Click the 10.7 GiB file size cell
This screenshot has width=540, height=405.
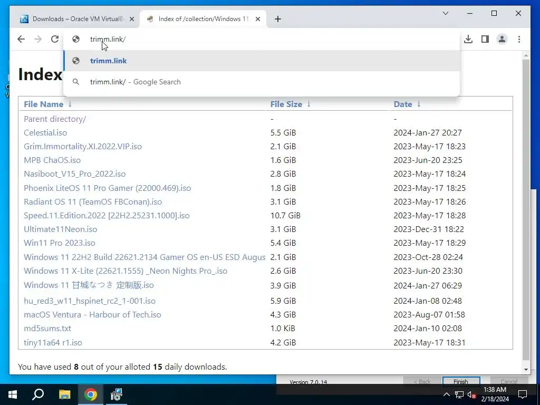(285, 216)
